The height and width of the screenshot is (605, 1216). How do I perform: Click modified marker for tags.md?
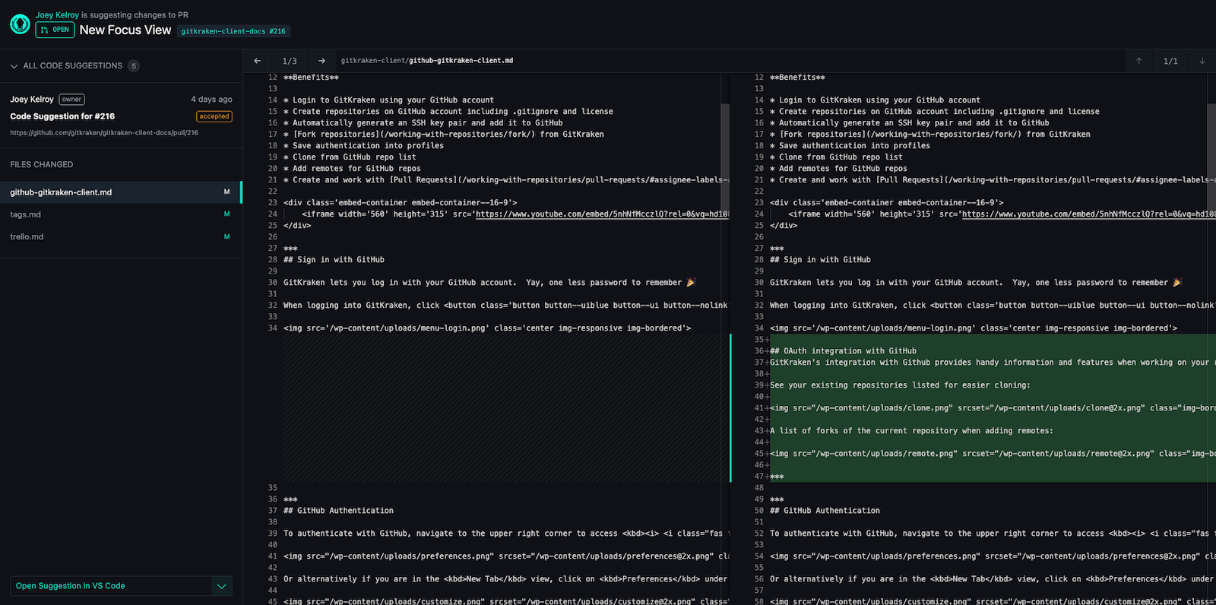[226, 214]
